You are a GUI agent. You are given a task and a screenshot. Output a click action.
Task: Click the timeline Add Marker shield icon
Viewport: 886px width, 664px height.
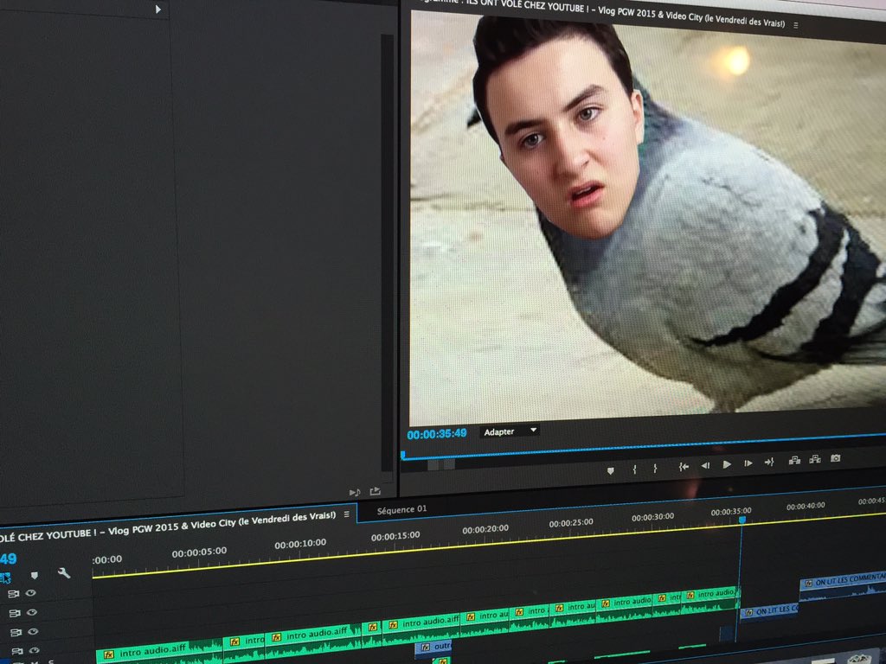35,575
